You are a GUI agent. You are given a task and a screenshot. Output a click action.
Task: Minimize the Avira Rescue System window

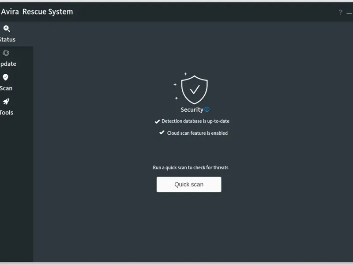point(349,14)
